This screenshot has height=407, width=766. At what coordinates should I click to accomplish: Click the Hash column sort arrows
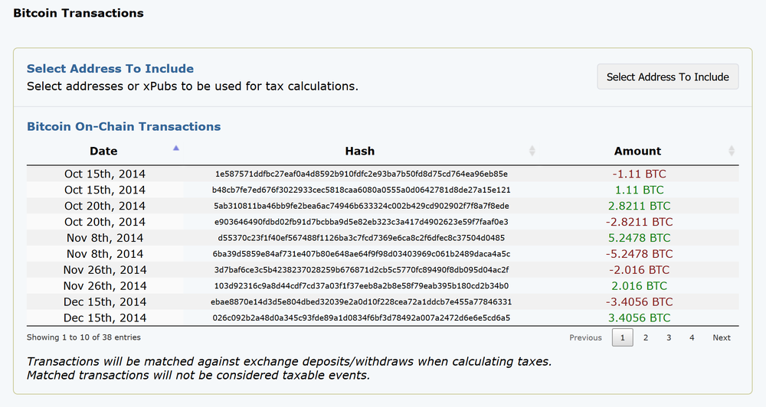pyautogui.click(x=532, y=151)
